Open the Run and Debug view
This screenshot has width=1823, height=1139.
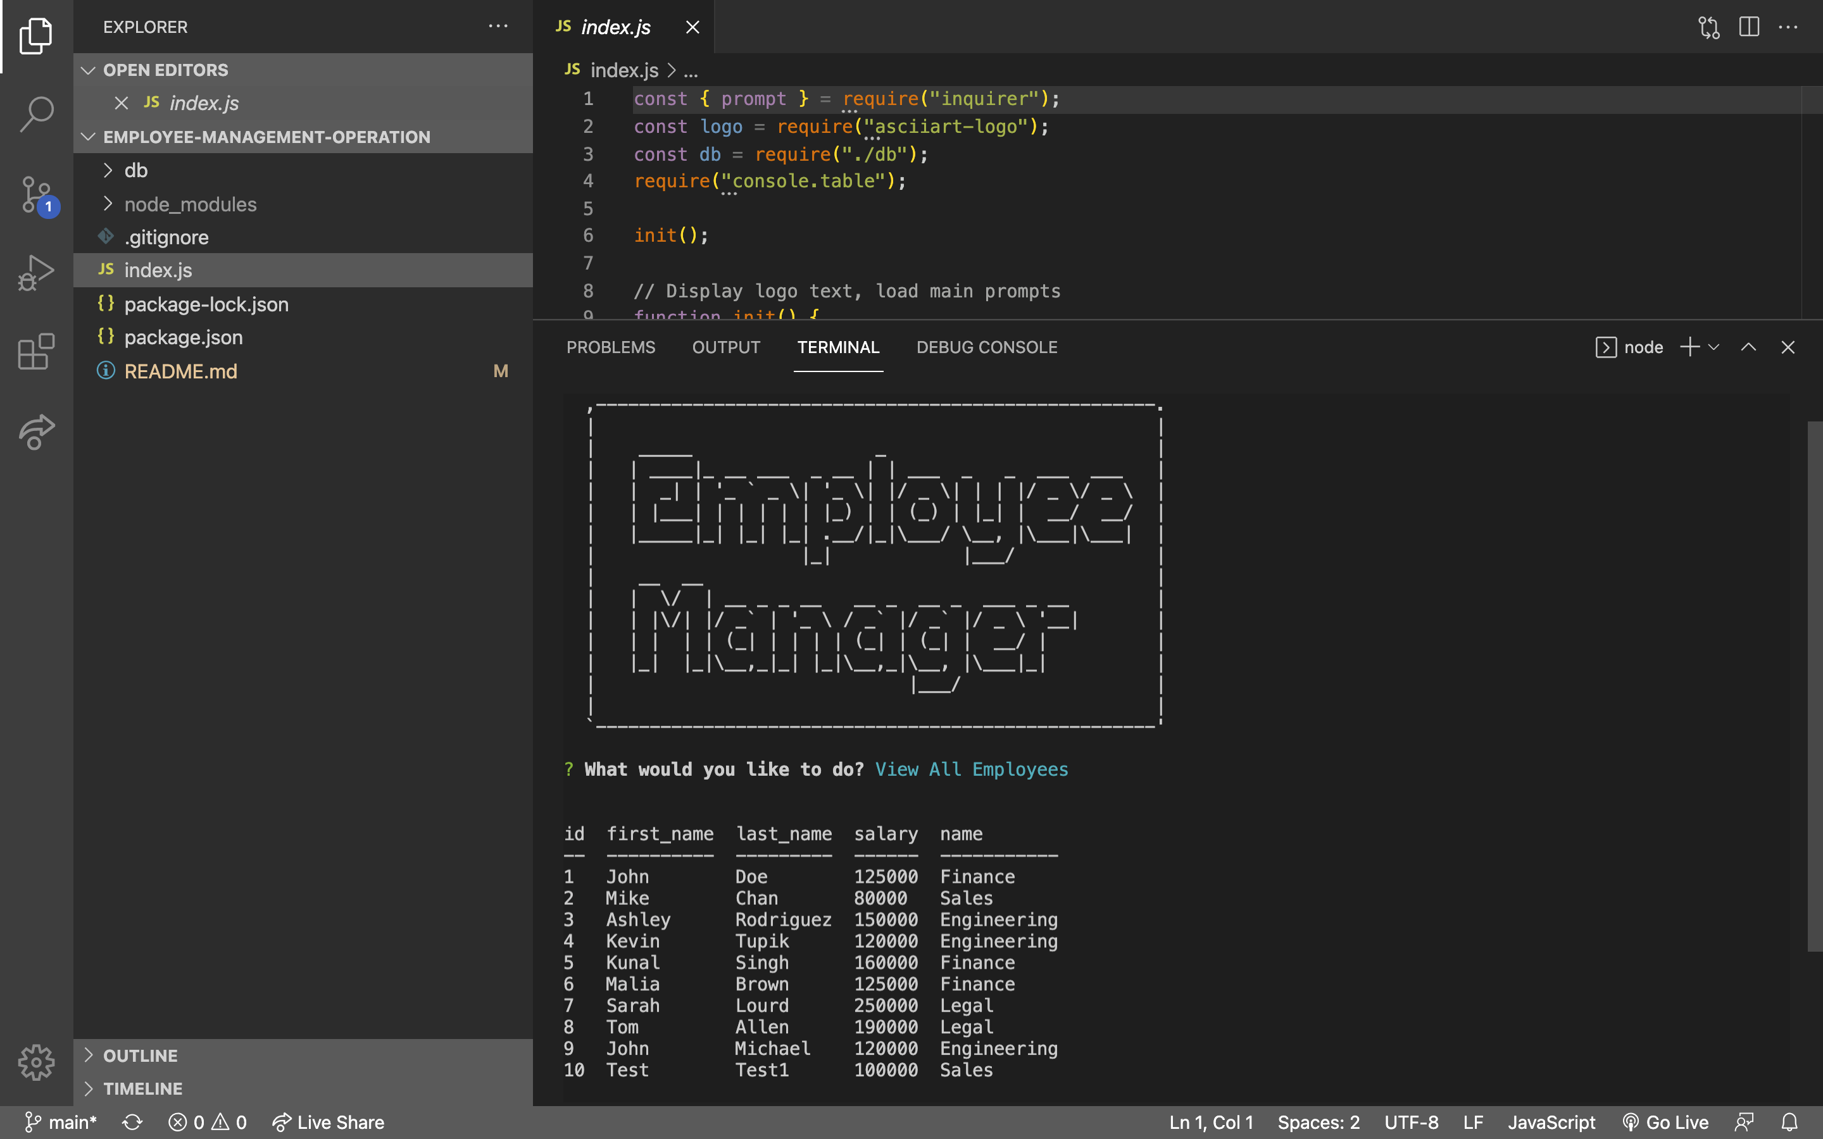[35, 273]
